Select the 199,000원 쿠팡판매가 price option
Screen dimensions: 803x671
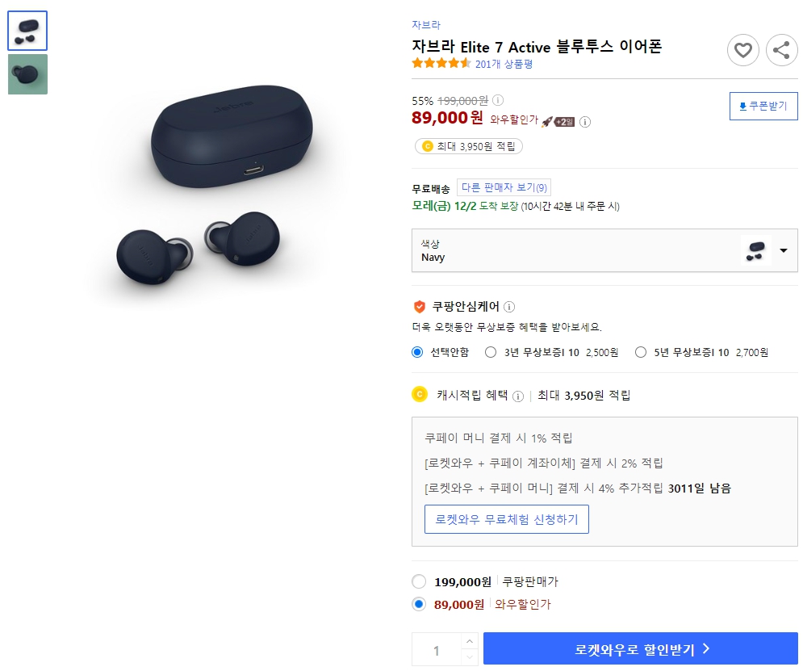tap(419, 581)
